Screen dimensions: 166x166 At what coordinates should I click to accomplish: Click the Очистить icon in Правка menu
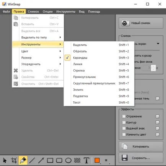point(16,84)
